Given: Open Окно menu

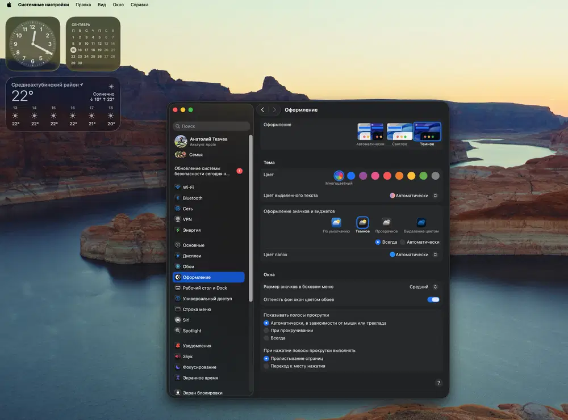Looking at the screenshot, I should (x=118, y=5).
